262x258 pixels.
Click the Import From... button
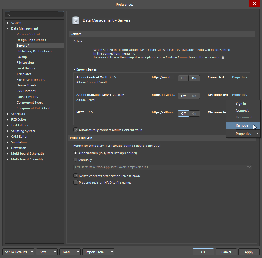coord(96,252)
